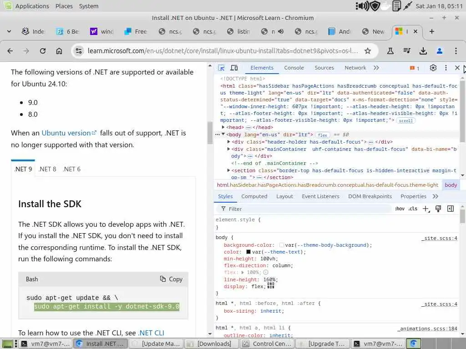Open the Applications menu
The image size is (466, 349).
pyautogui.click(x=32, y=6)
